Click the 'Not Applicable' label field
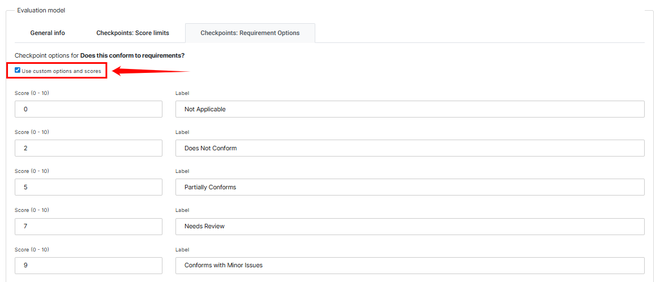The width and height of the screenshot is (660, 282). coord(410,109)
